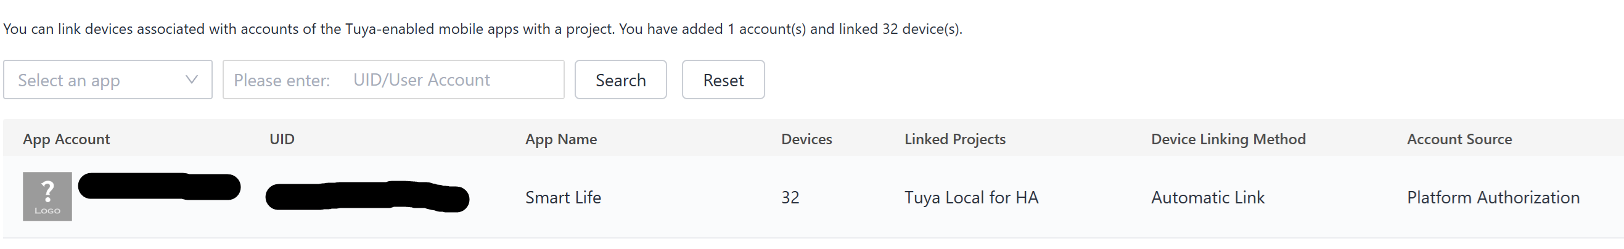Viewport: 1624px width, 249px height.
Task: Click the Automatic Link cell
Action: click(1207, 197)
